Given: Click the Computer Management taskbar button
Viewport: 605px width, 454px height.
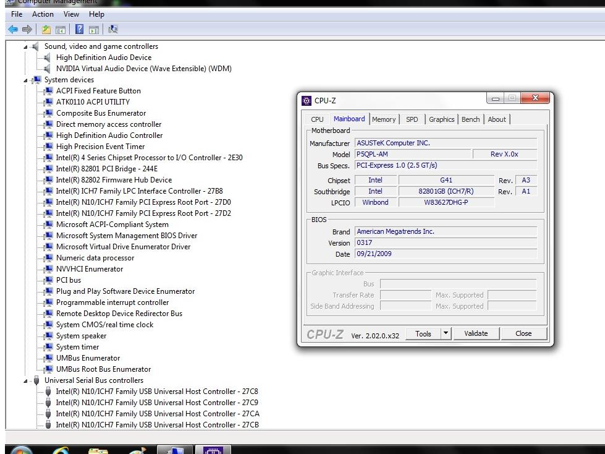Looking at the screenshot, I should 174,450.
